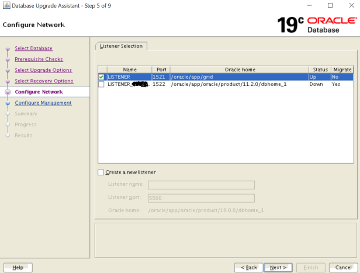
Task: Sort by Status column header
Action: (x=319, y=70)
